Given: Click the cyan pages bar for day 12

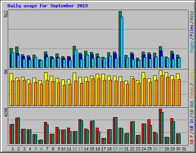Looking at the screenshot, I should 76,59.
